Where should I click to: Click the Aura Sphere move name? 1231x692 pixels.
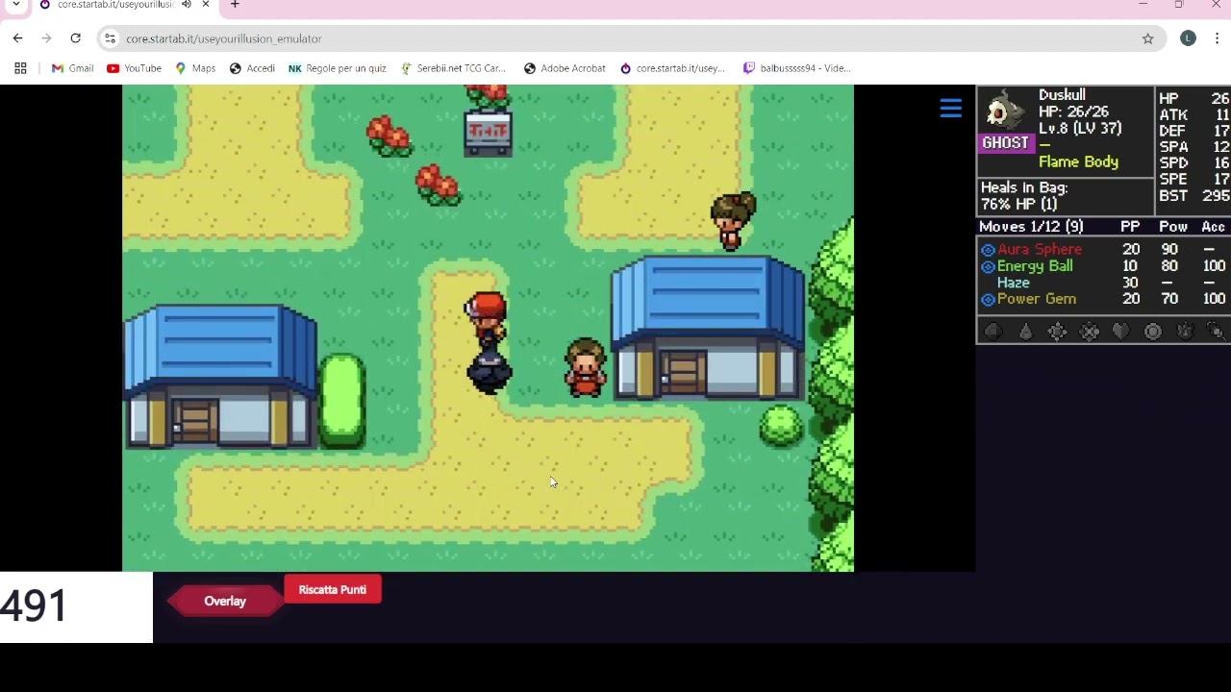(x=1040, y=250)
